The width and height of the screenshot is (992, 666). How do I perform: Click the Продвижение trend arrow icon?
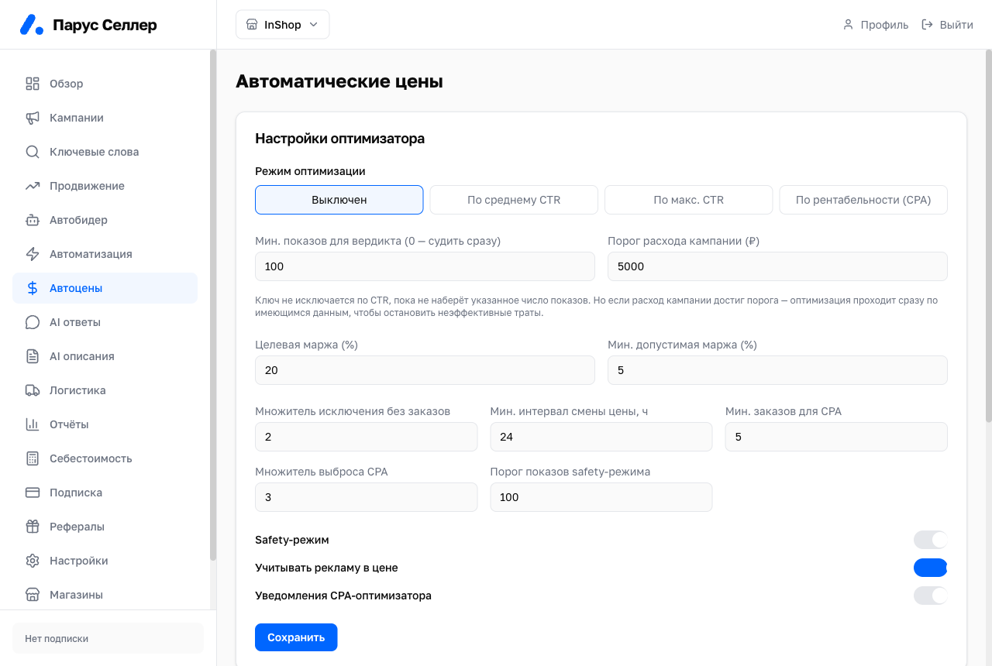point(33,186)
